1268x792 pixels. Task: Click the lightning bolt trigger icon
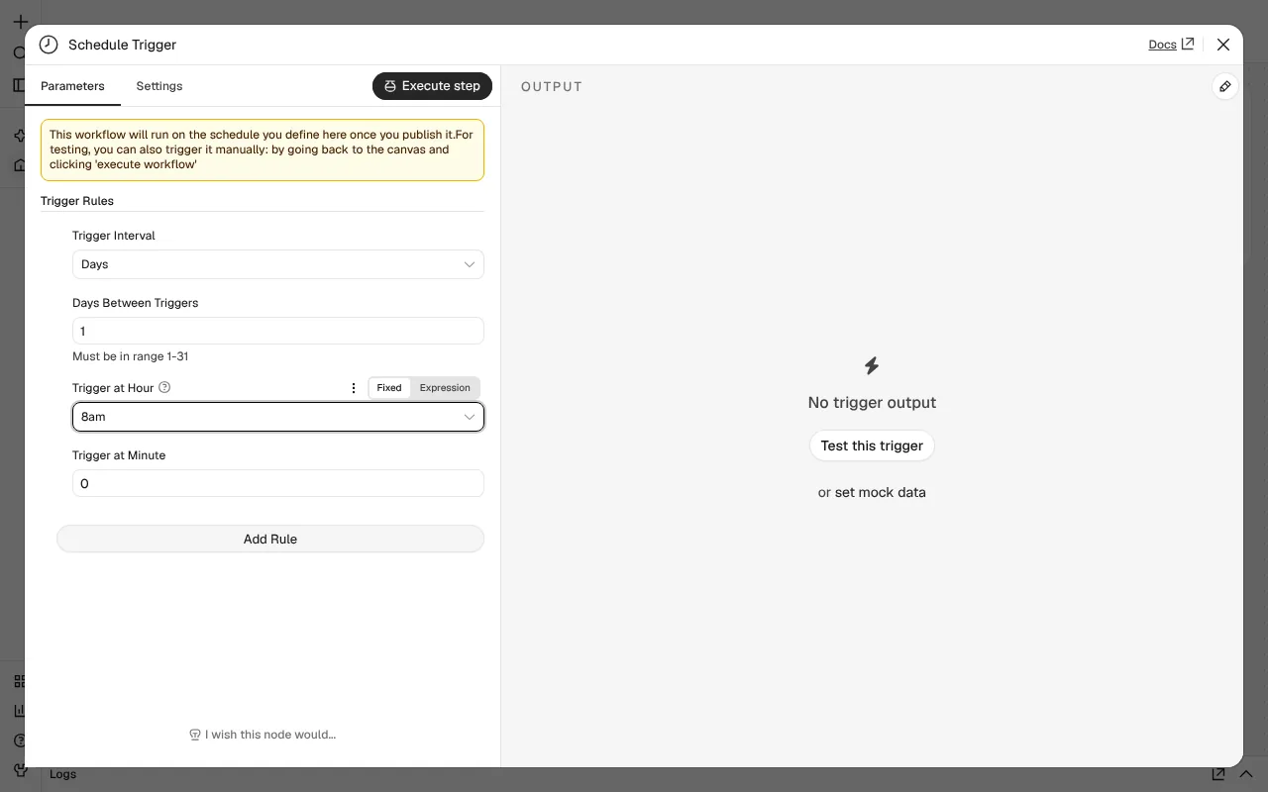pos(872,365)
